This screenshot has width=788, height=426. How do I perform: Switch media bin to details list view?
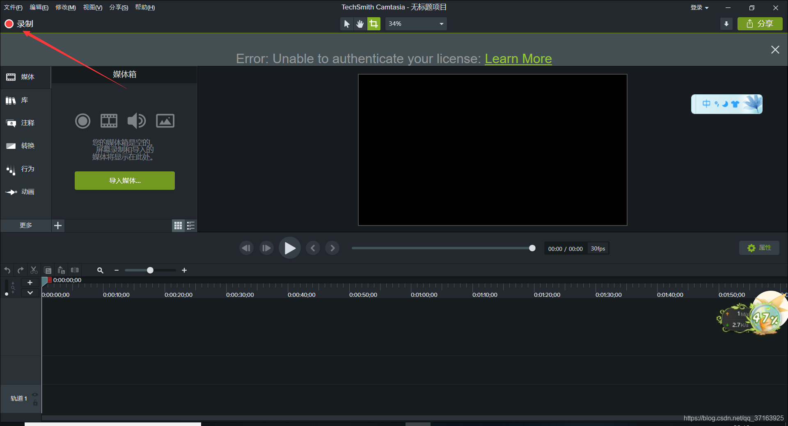click(191, 226)
